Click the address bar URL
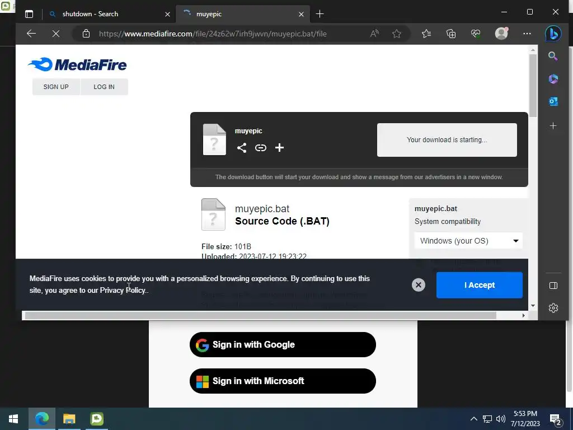The width and height of the screenshot is (573, 430). [213, 34]
